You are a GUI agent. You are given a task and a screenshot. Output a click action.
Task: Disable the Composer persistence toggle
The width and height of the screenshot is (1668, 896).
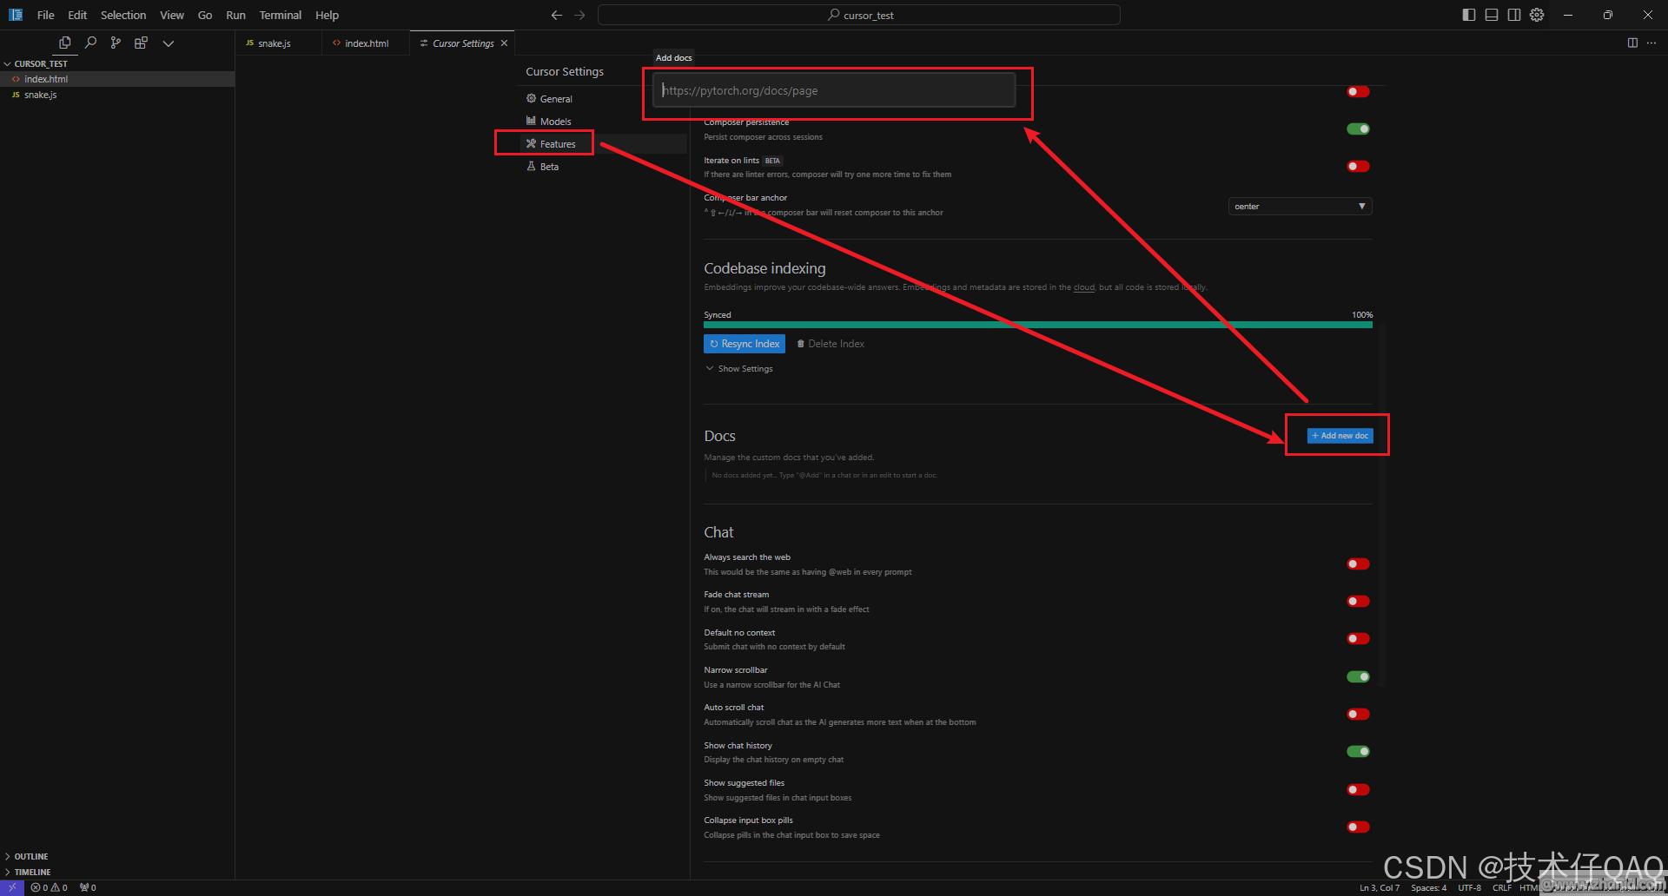(x=1358, y=129)
